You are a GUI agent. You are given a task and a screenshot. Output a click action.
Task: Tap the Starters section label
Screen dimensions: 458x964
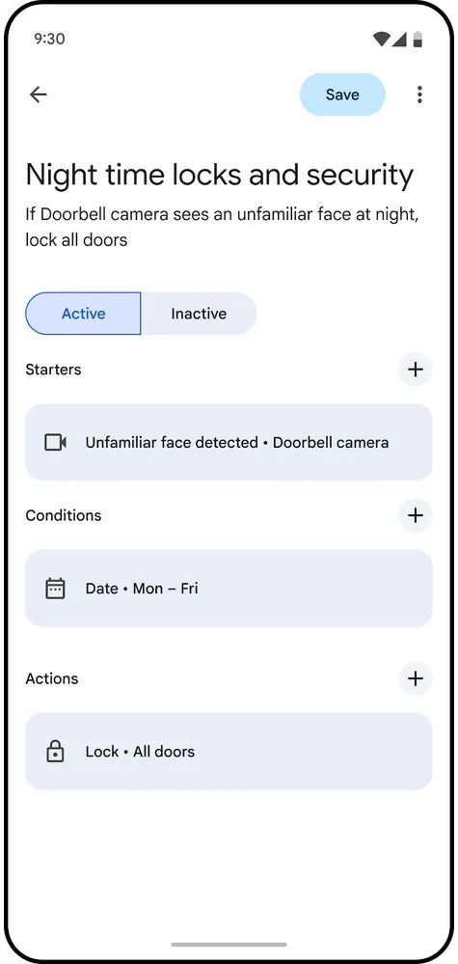[x=53, y=370]
